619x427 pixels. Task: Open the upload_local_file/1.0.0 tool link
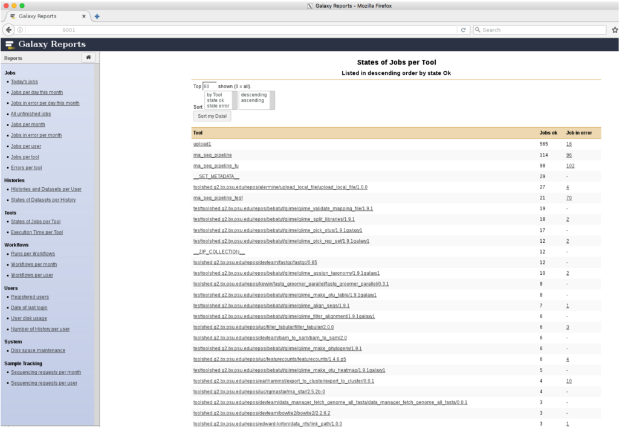point(280,187)
